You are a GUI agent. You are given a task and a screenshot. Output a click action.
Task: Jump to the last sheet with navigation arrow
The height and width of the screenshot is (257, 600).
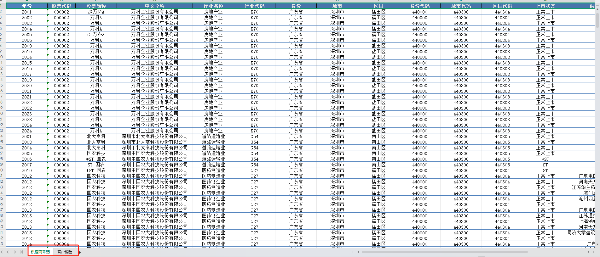pyautogui.click(x=21, y=252)
